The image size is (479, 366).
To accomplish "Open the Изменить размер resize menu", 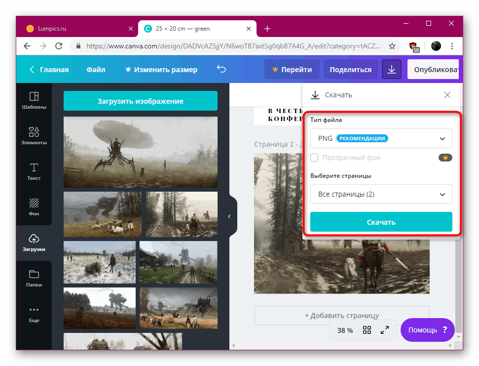I will 162,70.
